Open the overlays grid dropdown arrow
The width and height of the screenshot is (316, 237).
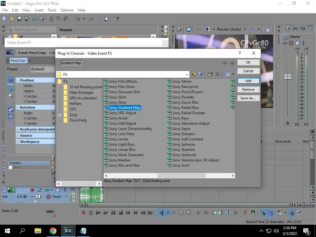[x=259, y=29]
